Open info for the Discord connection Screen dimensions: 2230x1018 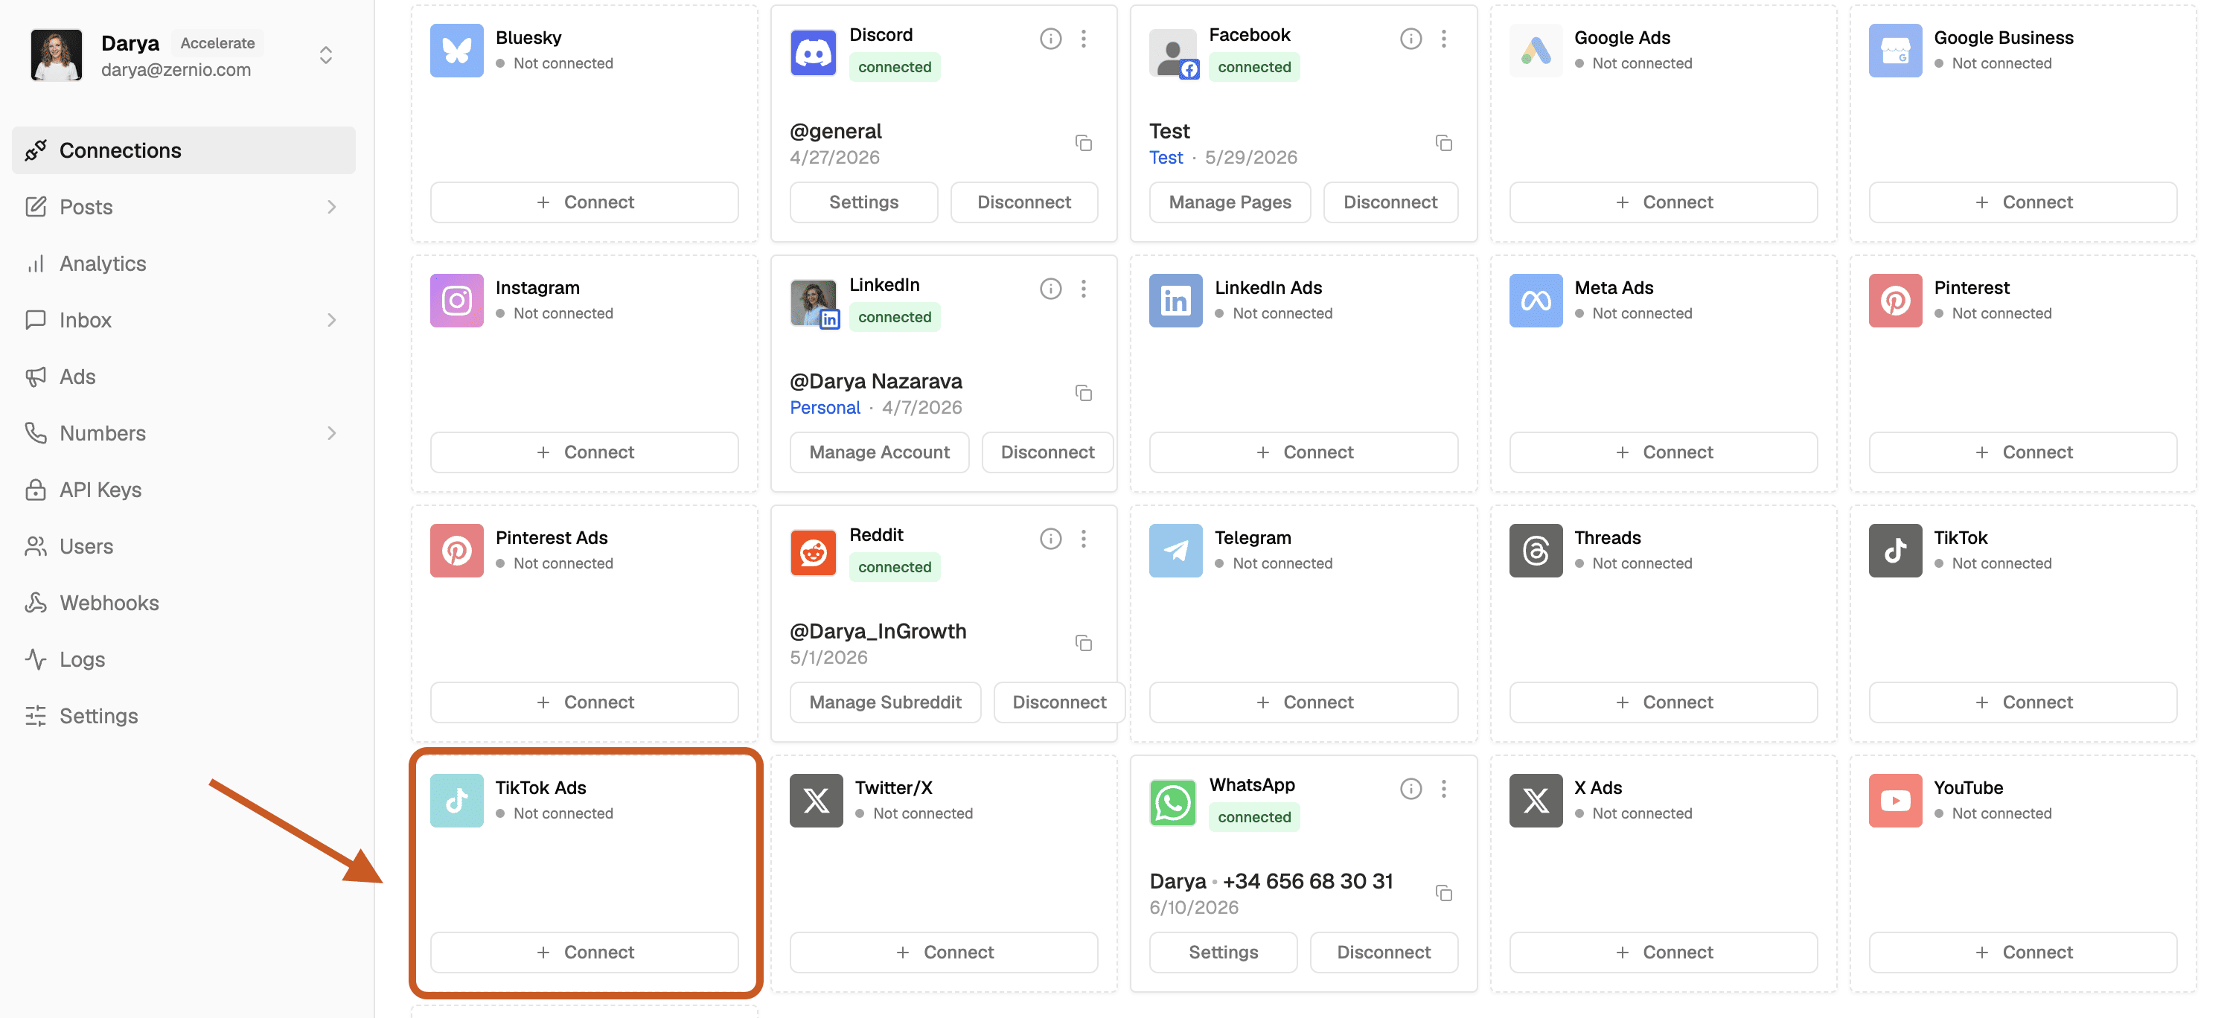[x=1050, y=39]
